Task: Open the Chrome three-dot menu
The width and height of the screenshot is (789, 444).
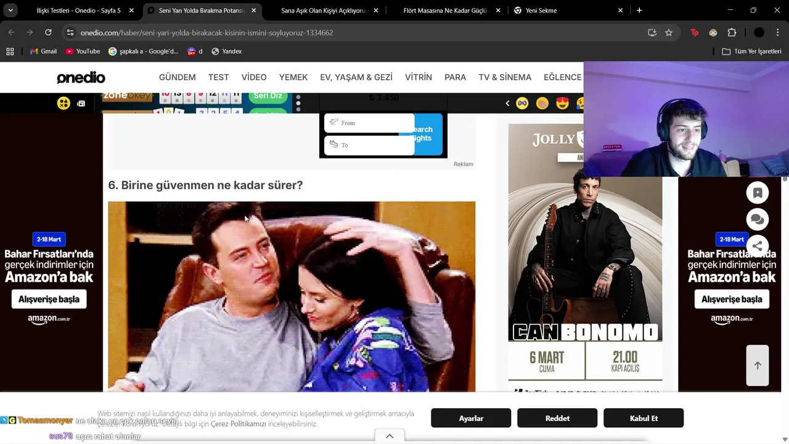Action: click(778, 33)
